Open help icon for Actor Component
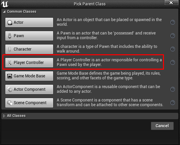Viewport: 180px width, 145px height. pos(173,89)
